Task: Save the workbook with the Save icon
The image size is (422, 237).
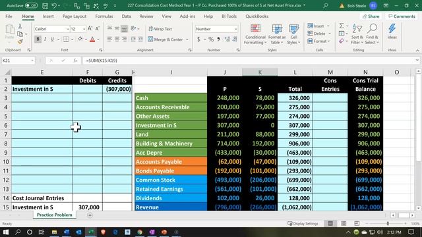Action: click(45, 6)
